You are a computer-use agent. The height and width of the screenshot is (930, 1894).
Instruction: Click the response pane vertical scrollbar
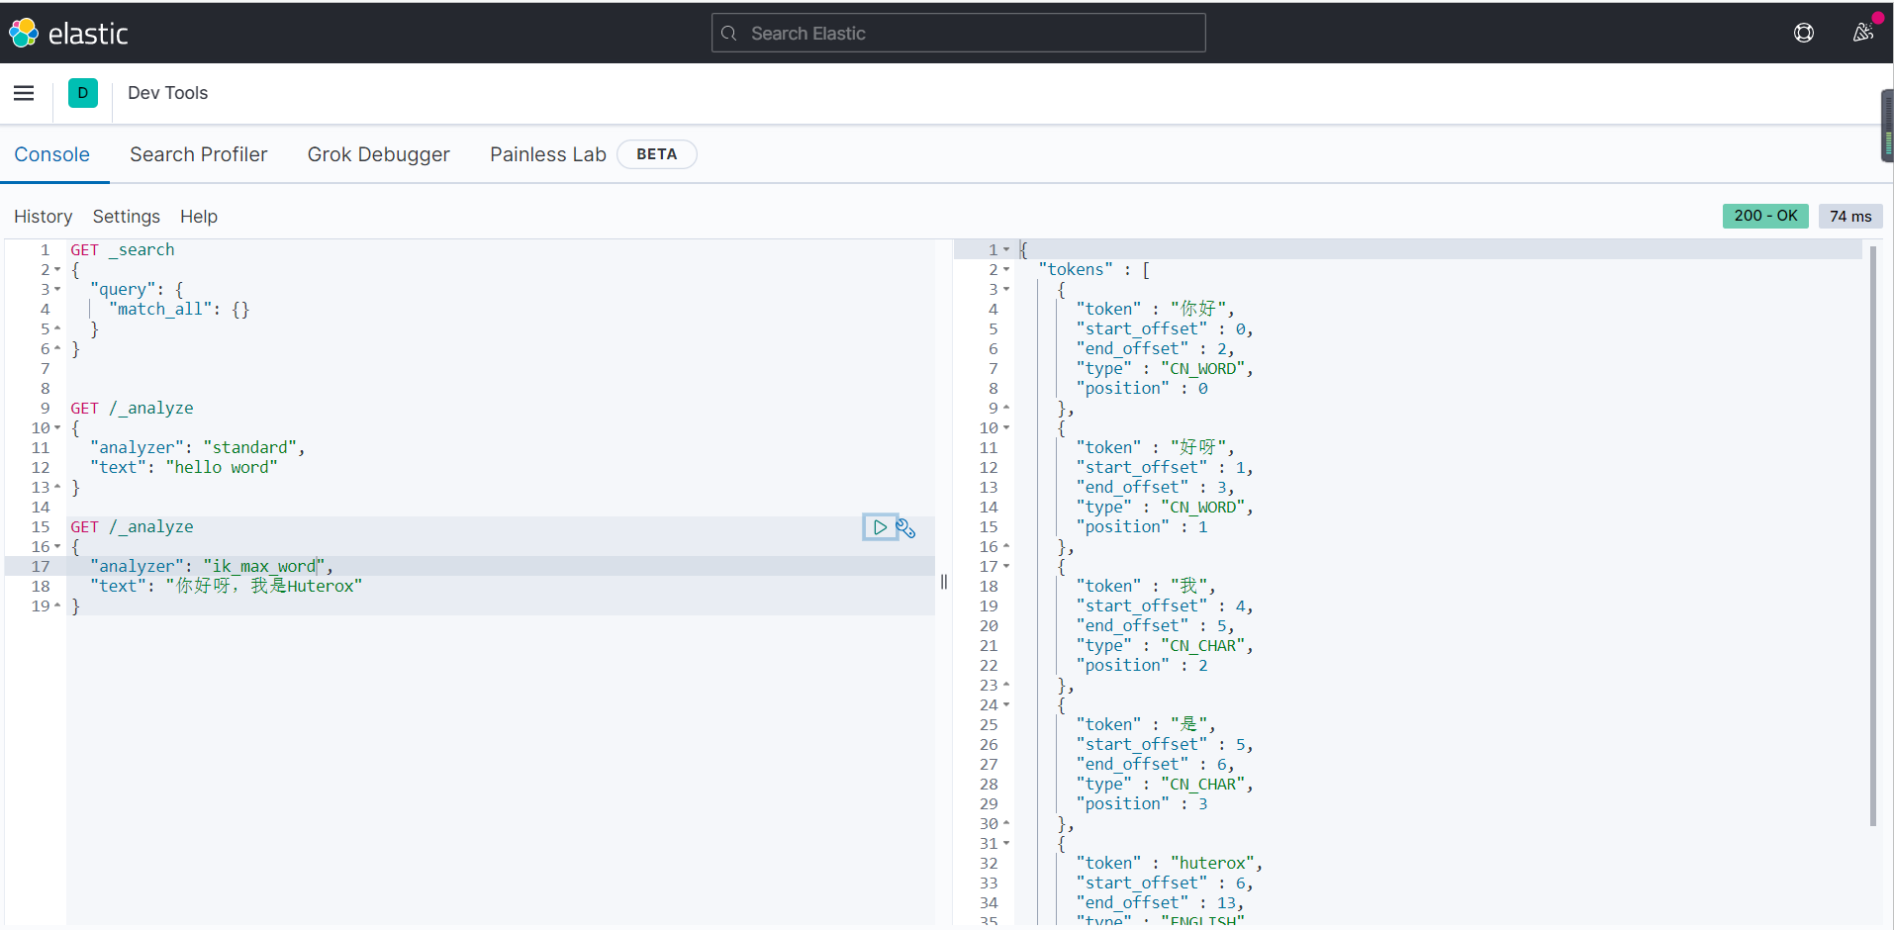click(x=1872, y=535)
